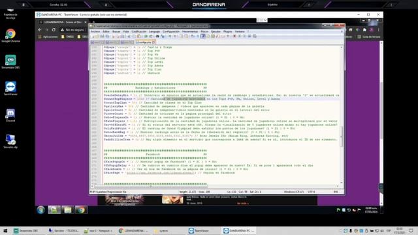Screen dimensions: 418x235
Task: Open the Codificación menu
Action: click(139, 31)
